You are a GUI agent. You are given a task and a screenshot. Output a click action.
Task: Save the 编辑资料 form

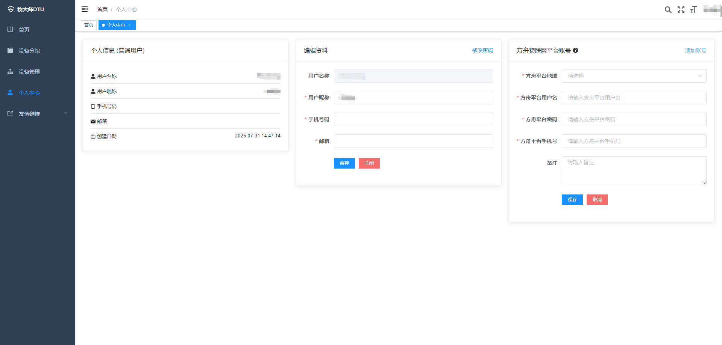pos(344,163)
